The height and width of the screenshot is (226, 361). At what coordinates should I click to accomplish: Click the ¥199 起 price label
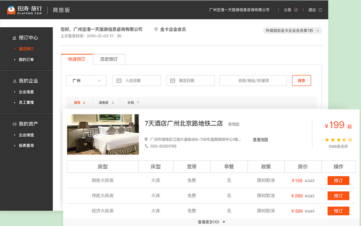pyautogui.click(x=338, y=125)
